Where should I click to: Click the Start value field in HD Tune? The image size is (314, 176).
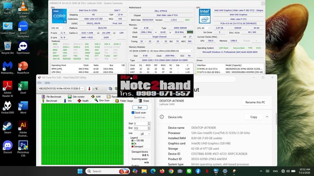tap(140, 124)
